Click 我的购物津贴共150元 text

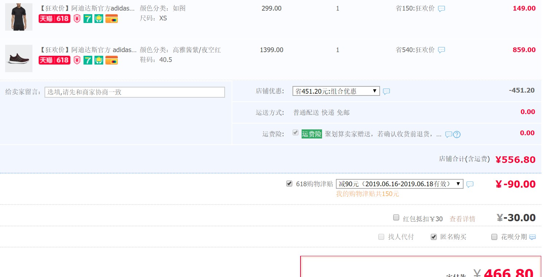[368, 194]
